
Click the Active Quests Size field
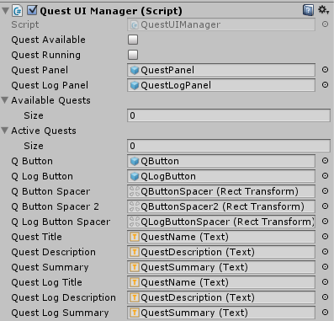[229, 146]
